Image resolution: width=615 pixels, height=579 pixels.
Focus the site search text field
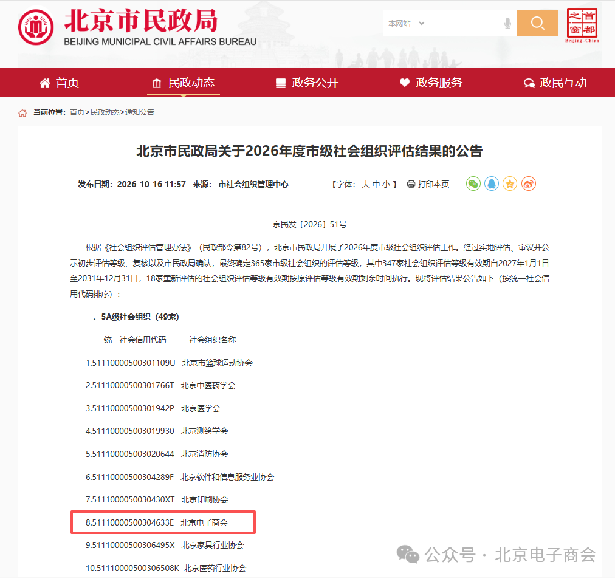click(x=465, y=24)
